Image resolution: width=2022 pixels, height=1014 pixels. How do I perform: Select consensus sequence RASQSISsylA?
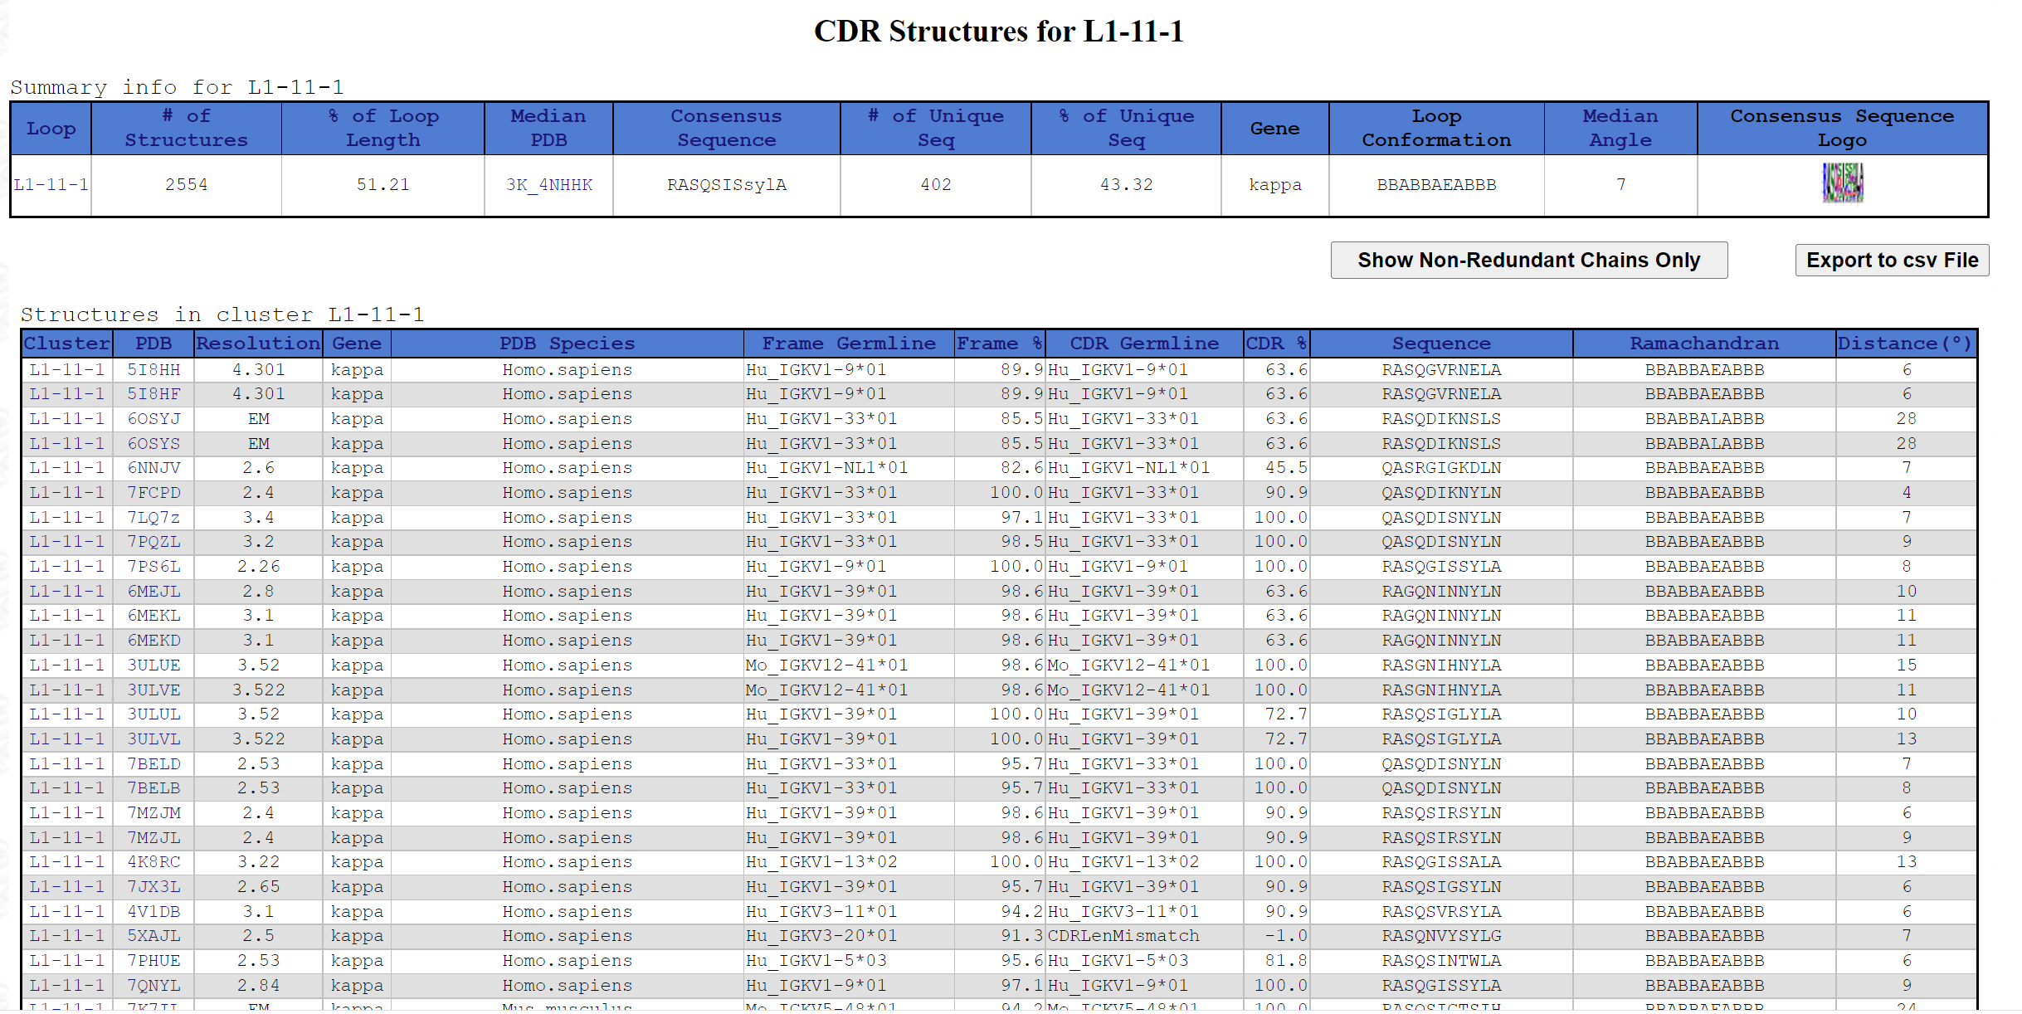(x=727, y=184)
